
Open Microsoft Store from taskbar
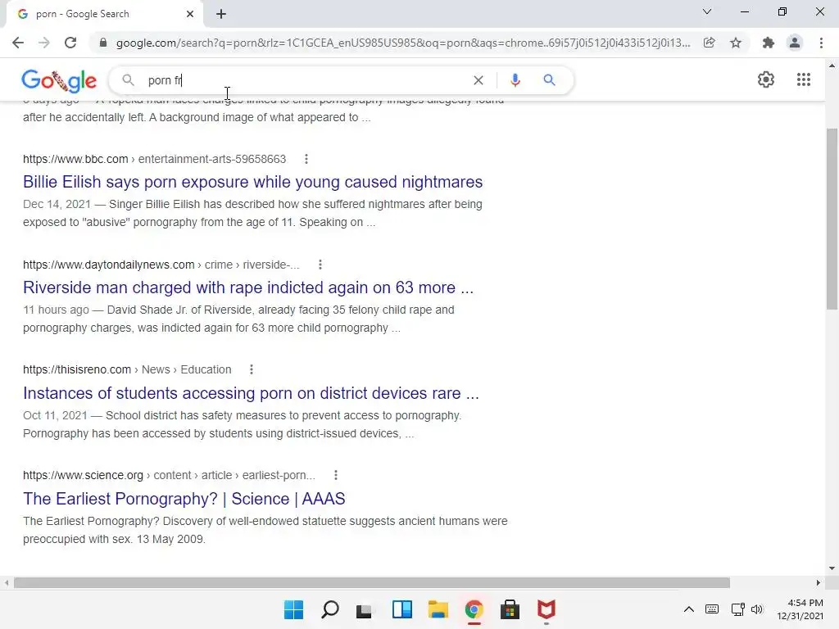[x=510, y=609]
